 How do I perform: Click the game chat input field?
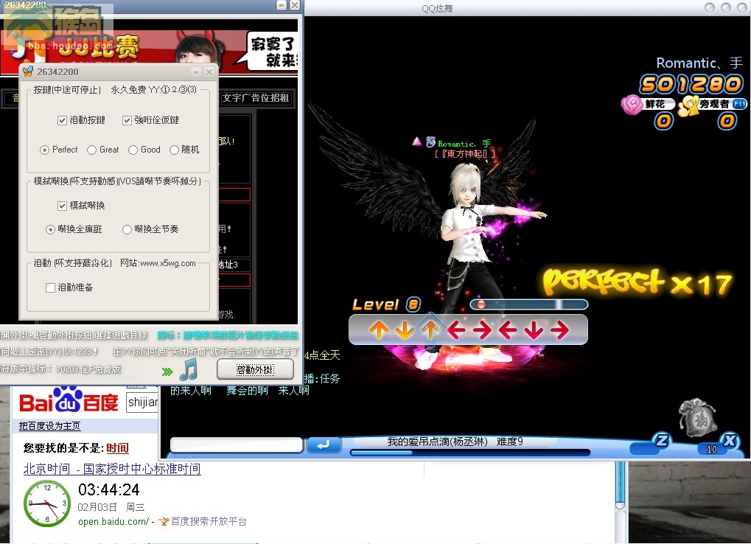click(x=237, y=445)
